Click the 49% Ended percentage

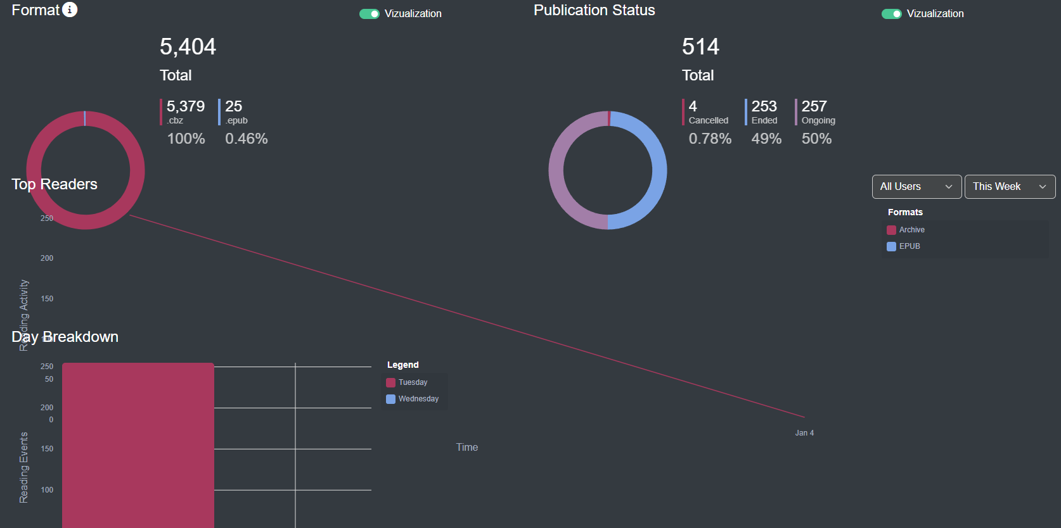(x=766, y=139)
